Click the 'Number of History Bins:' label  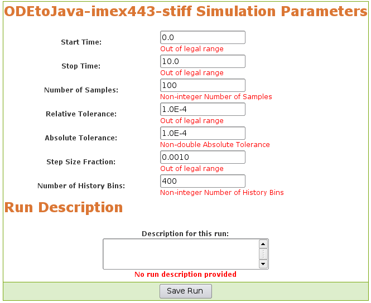(x=81, y=186)
